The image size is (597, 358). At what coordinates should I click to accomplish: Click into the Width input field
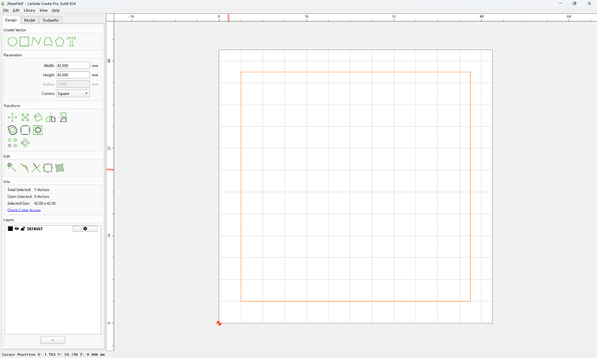coord(73,66)
